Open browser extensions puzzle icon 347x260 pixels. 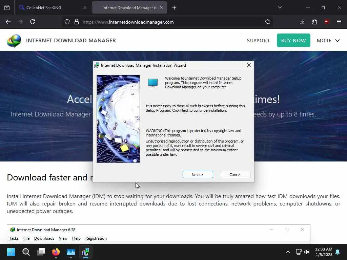point(314,22)
